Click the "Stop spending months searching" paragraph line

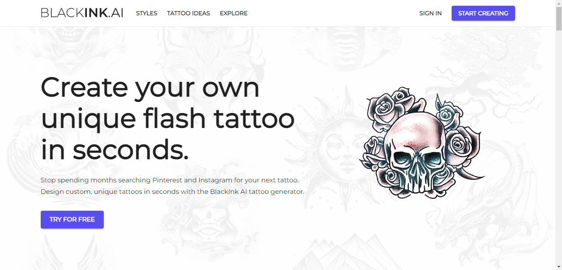coord(170,180)
